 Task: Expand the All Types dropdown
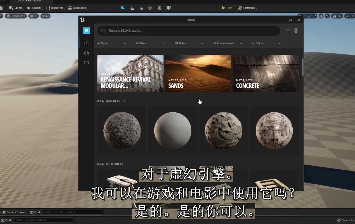[112, 43]
